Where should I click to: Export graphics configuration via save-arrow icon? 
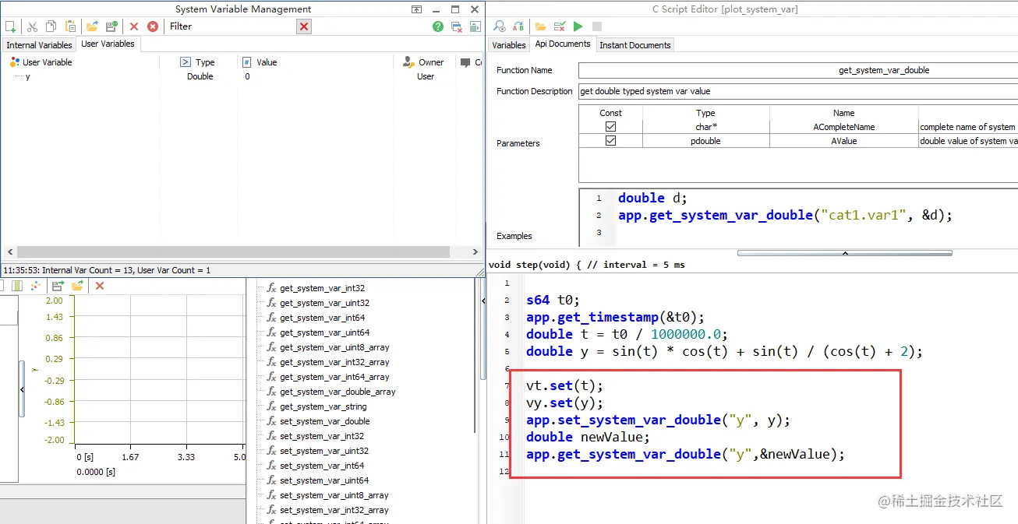58,286
